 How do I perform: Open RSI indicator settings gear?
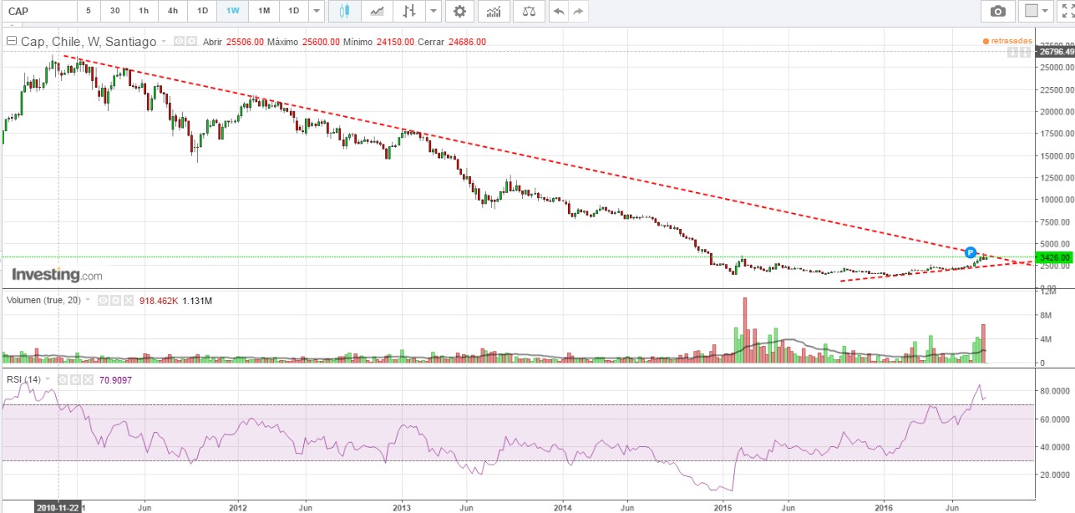tap(75, 380)
